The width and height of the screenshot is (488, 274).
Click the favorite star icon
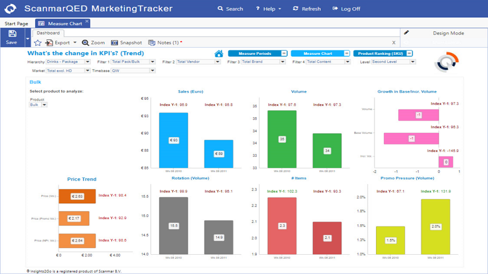point(38,43)
